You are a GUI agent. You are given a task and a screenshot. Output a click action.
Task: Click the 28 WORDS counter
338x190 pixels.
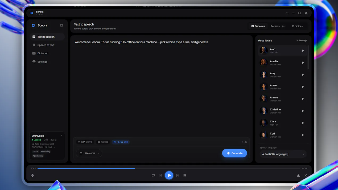coord(103,142)
